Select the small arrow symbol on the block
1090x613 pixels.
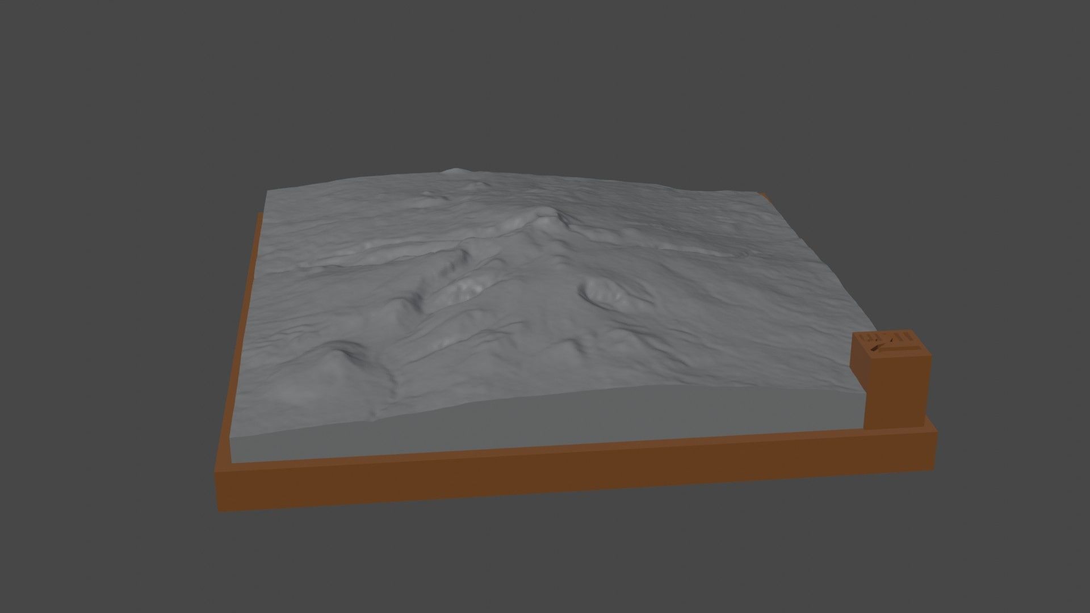877,347
